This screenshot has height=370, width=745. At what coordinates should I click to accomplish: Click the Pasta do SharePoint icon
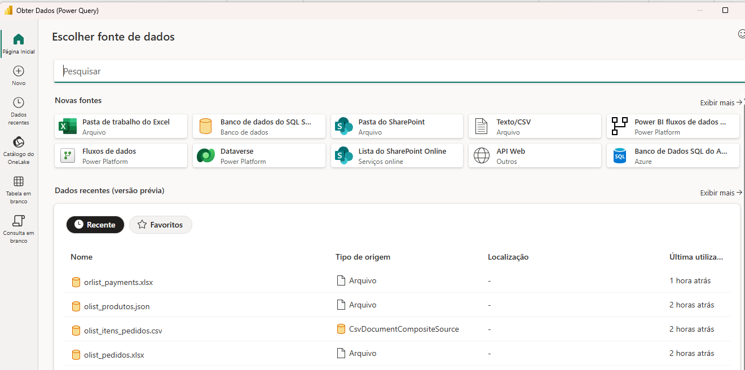[343, 127]
